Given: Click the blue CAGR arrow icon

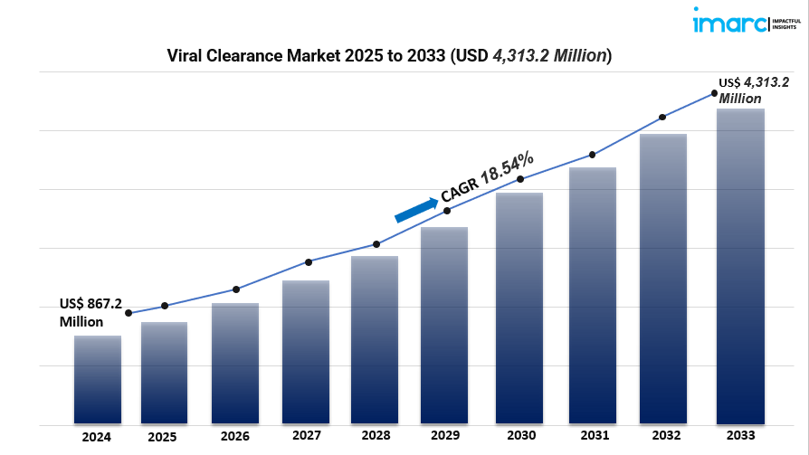Looking at the screenshot, I should pyautogui.click(x=416, y=210).
